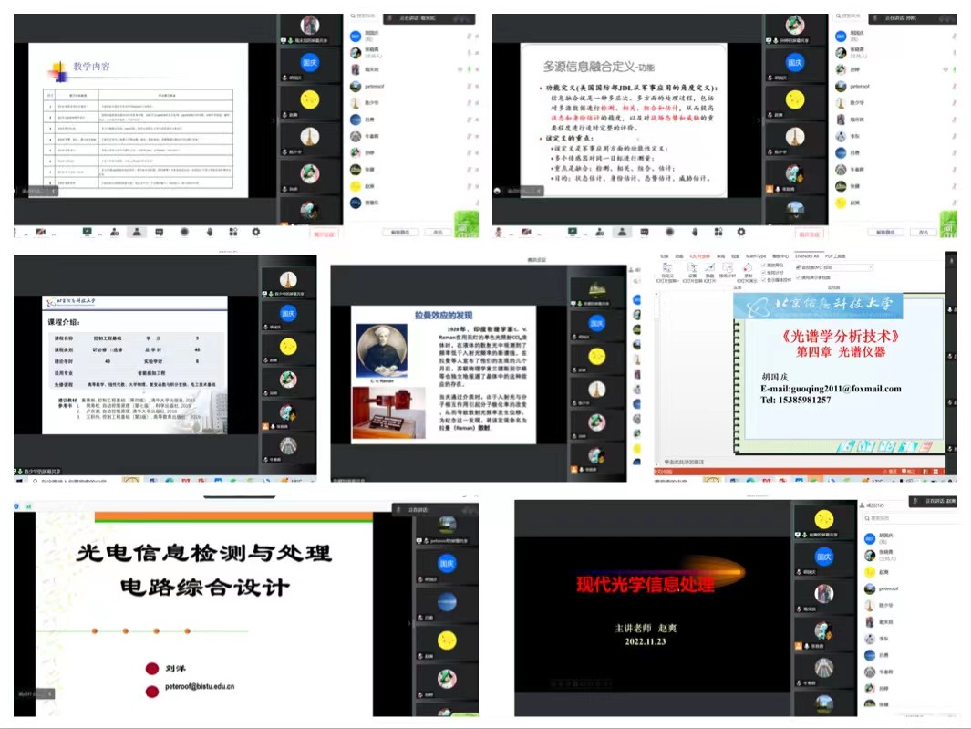Viewport: 971px width, 729px height.
Task: Select the 国庆 video tile in 教学内容 meeting
Action: 310,65
